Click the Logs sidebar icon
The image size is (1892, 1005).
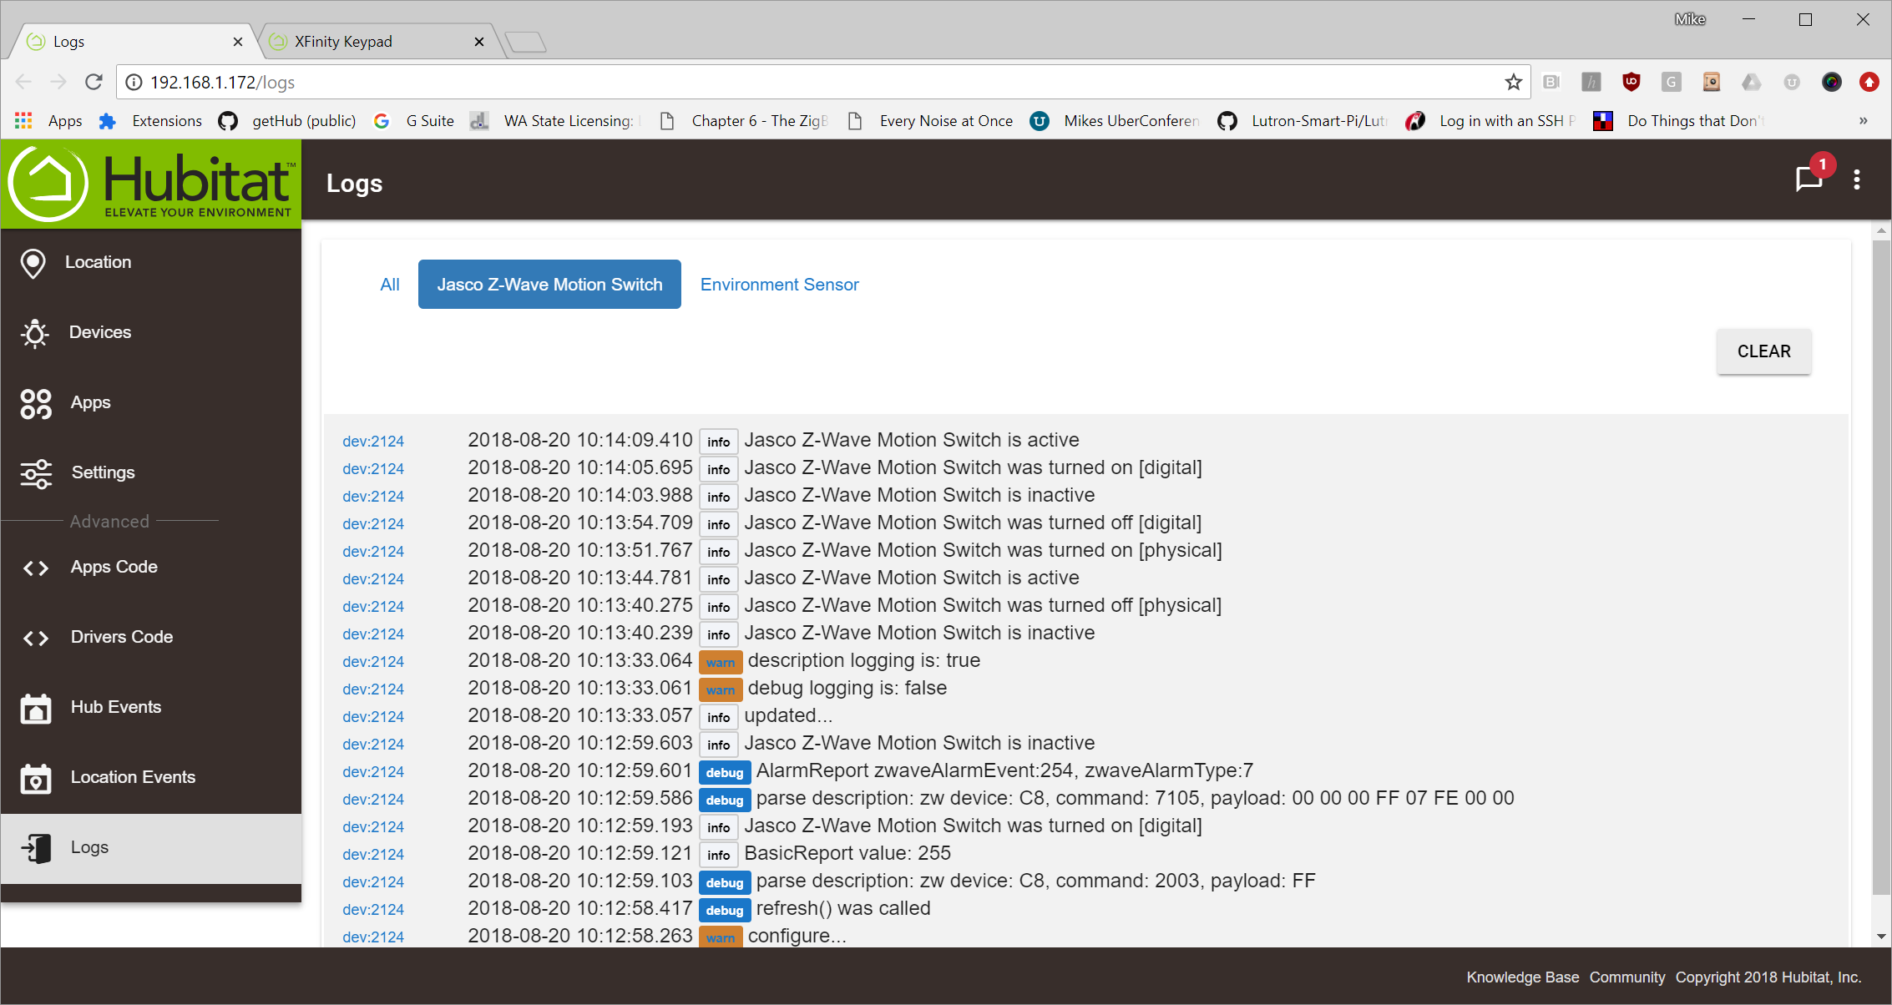pos(36,848)
